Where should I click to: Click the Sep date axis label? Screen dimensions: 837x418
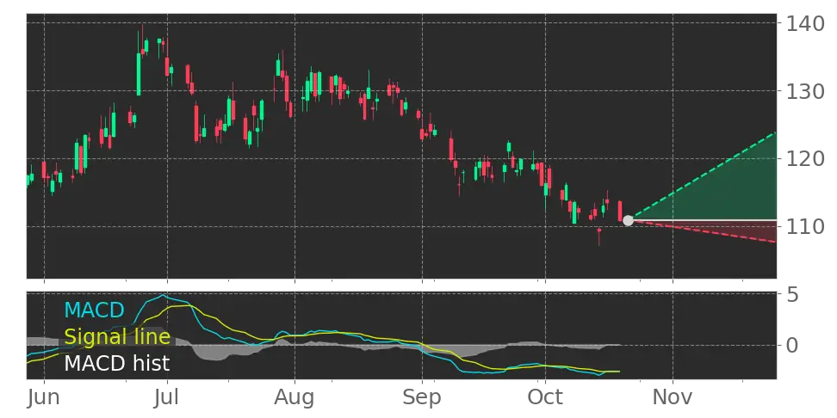coord(422,398)
